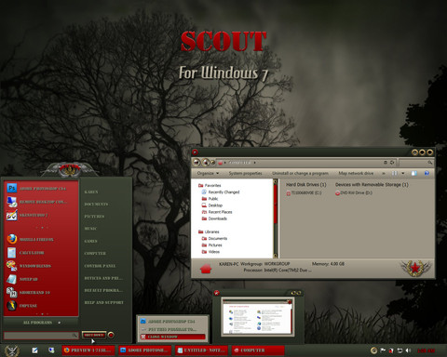Click red navigation pane scrollbar thumb
Screen dimensions: 447x357
(x=275, y=205)
